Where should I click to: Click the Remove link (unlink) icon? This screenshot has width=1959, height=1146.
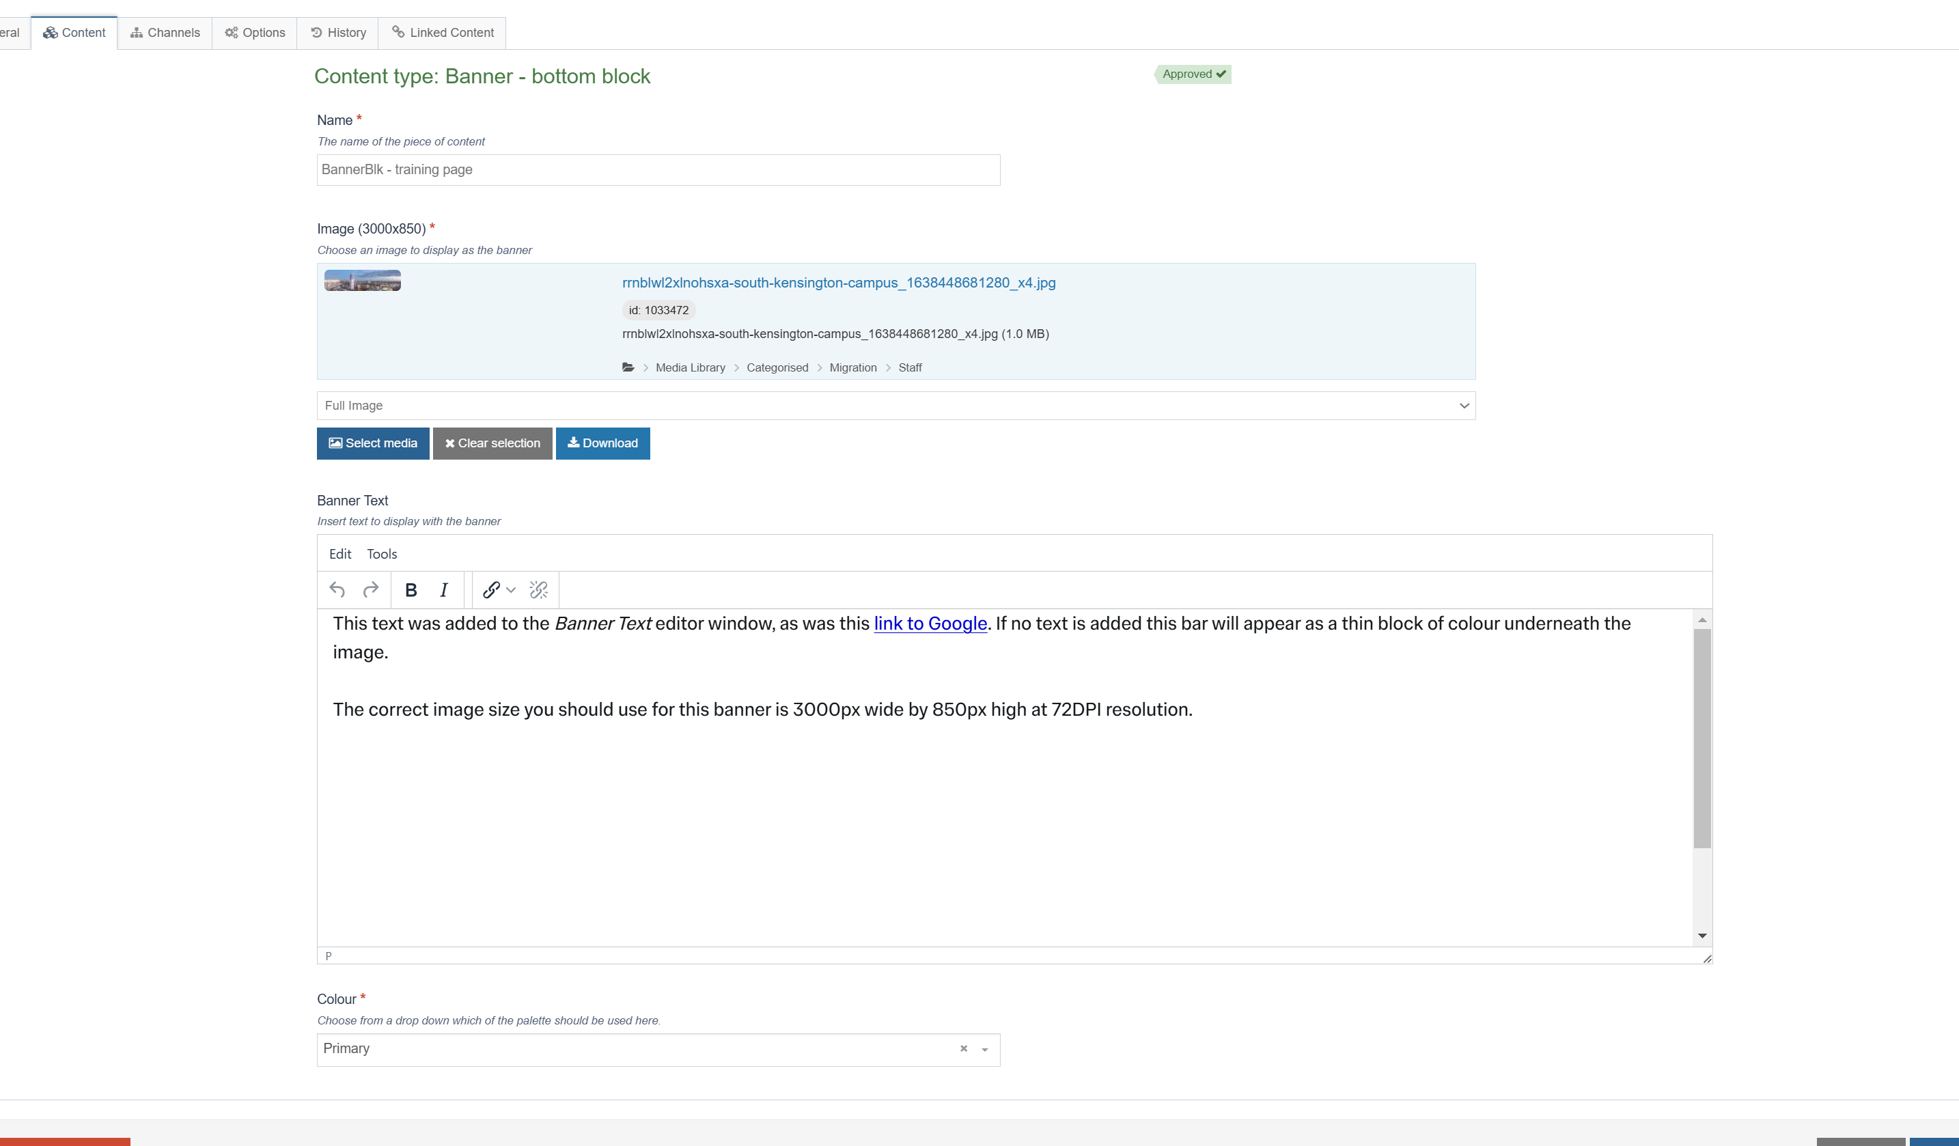point(539,590)
